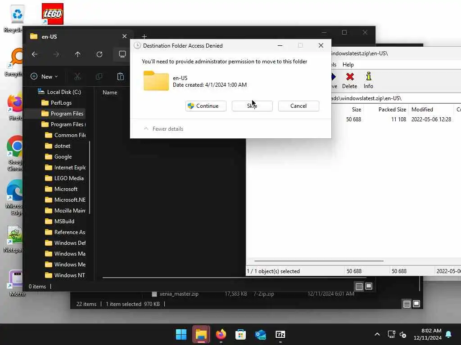
Task: Click the navigation pane vertical scrollbar
Action: (90, 177)
